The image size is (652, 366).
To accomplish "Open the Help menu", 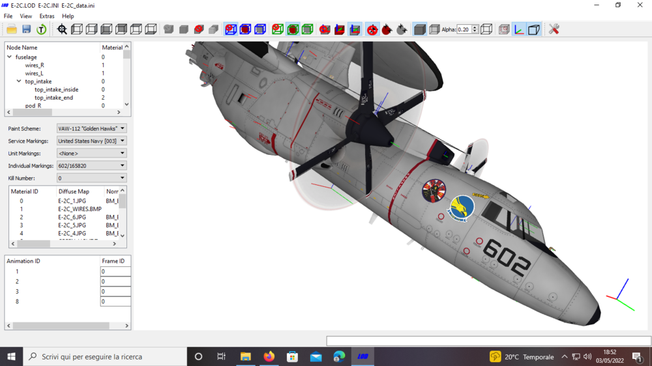I will coord(68,16).
